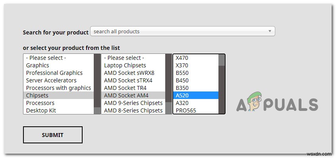Screen dimensions: 336x158
Task: Click the socket list scrollbar
Action: tap(168, 84)
